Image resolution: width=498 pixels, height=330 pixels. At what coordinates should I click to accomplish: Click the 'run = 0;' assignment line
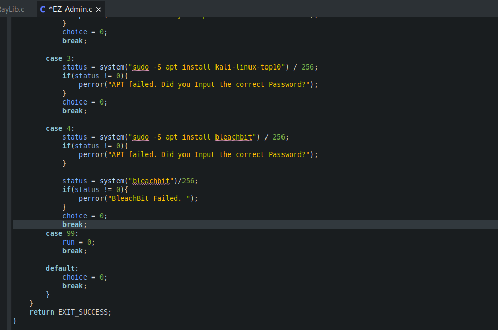78,242
